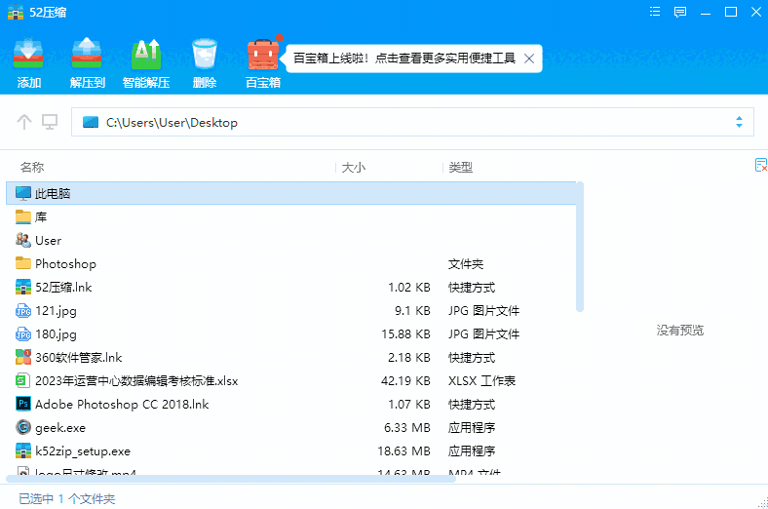Viewport: 768px width, 509px height.
Task: Open the feedback chat icon in title bar
Action: [680, 12]
